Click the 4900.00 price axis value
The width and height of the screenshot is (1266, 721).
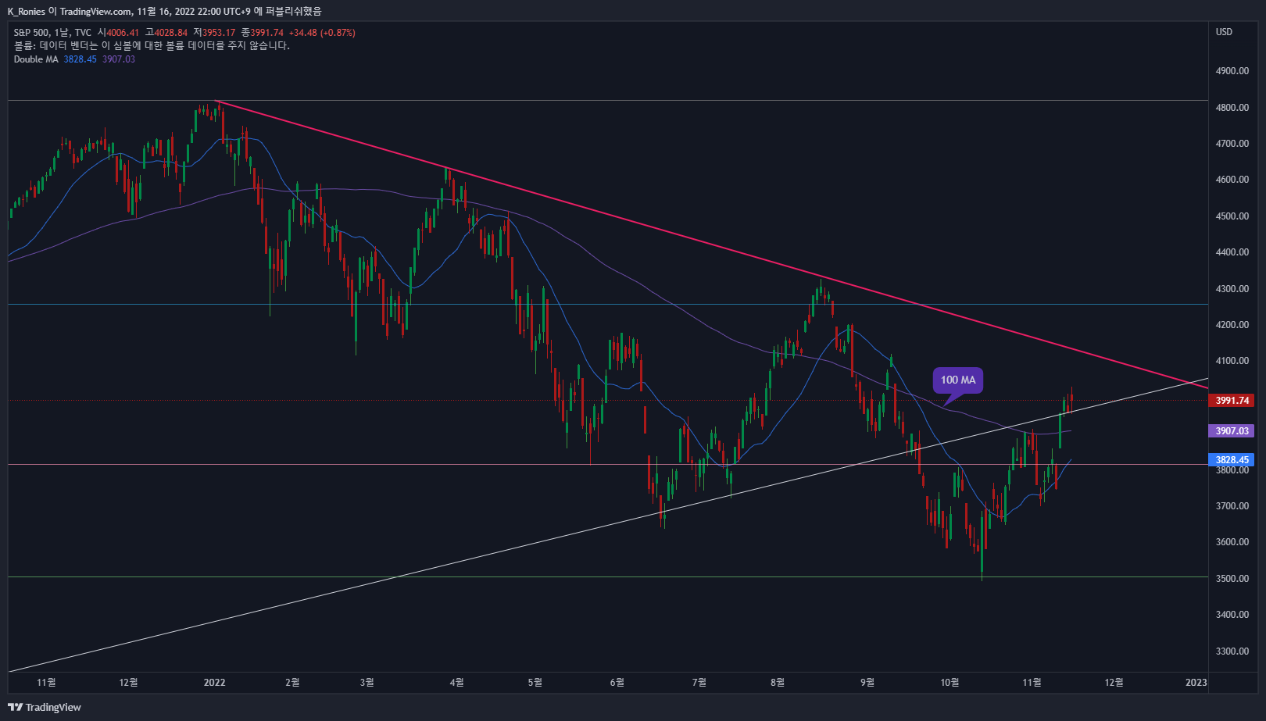click(x=1232, y=71)
